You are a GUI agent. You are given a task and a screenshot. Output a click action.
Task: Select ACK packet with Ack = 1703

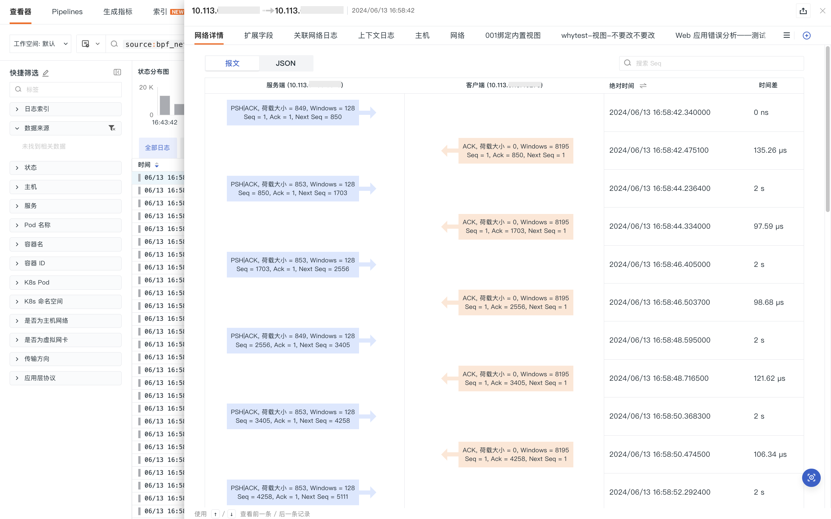[516, 226]
